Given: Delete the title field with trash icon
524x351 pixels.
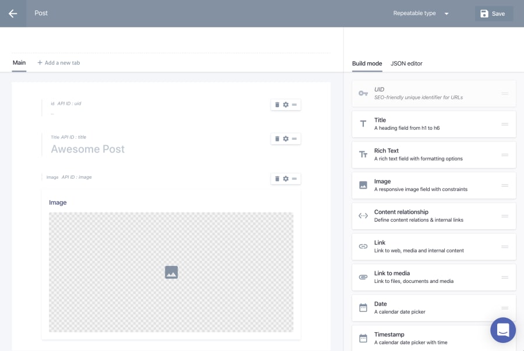Looking at the screenshot, I should click(x=277, y=139).
